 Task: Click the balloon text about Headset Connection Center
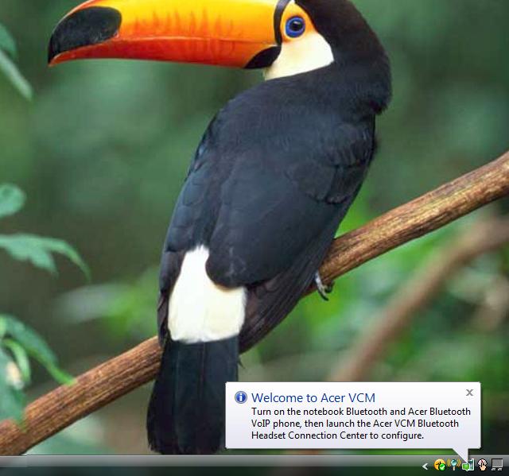[360, 423]
